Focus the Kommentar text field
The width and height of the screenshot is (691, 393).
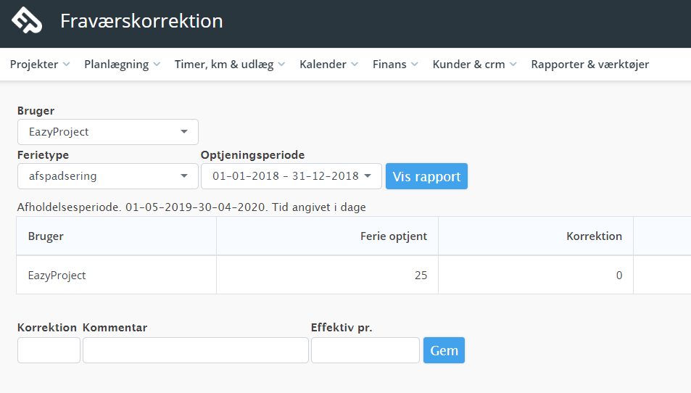click(x=196, y=350)
